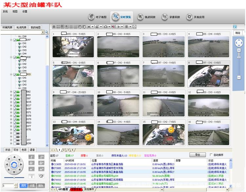Select 轮询列表 tab
246x192 pixels.
(x=21, y=28)
